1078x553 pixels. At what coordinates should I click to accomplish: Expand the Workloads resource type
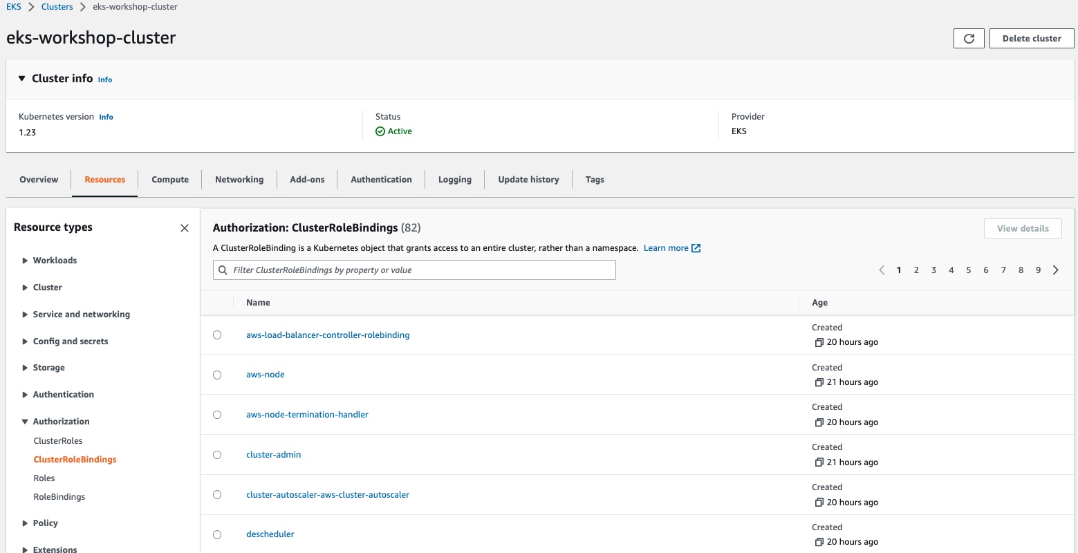[x=26, y=261]
